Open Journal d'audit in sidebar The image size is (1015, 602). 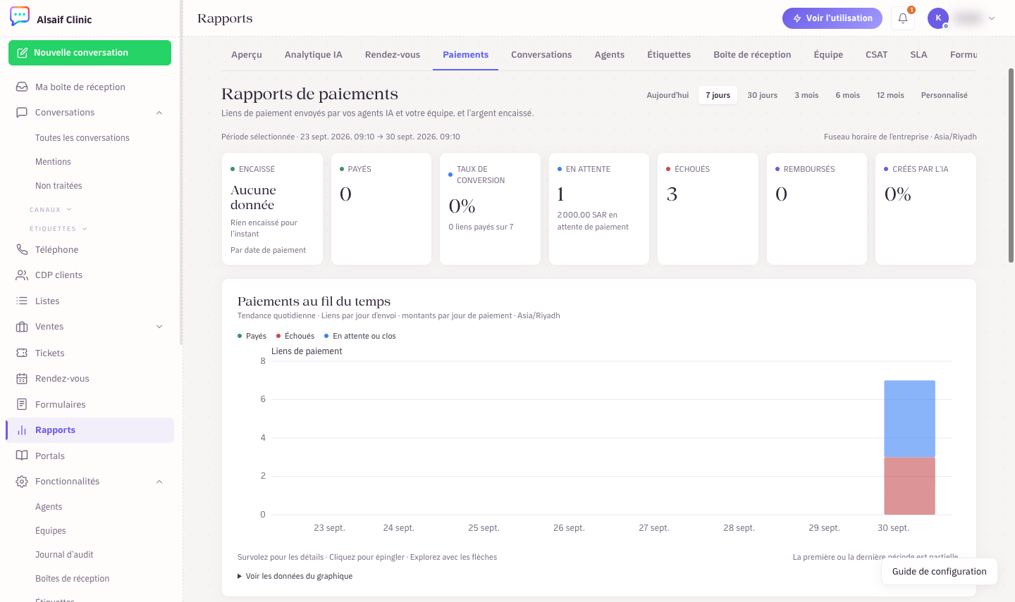tap(64, 555)
